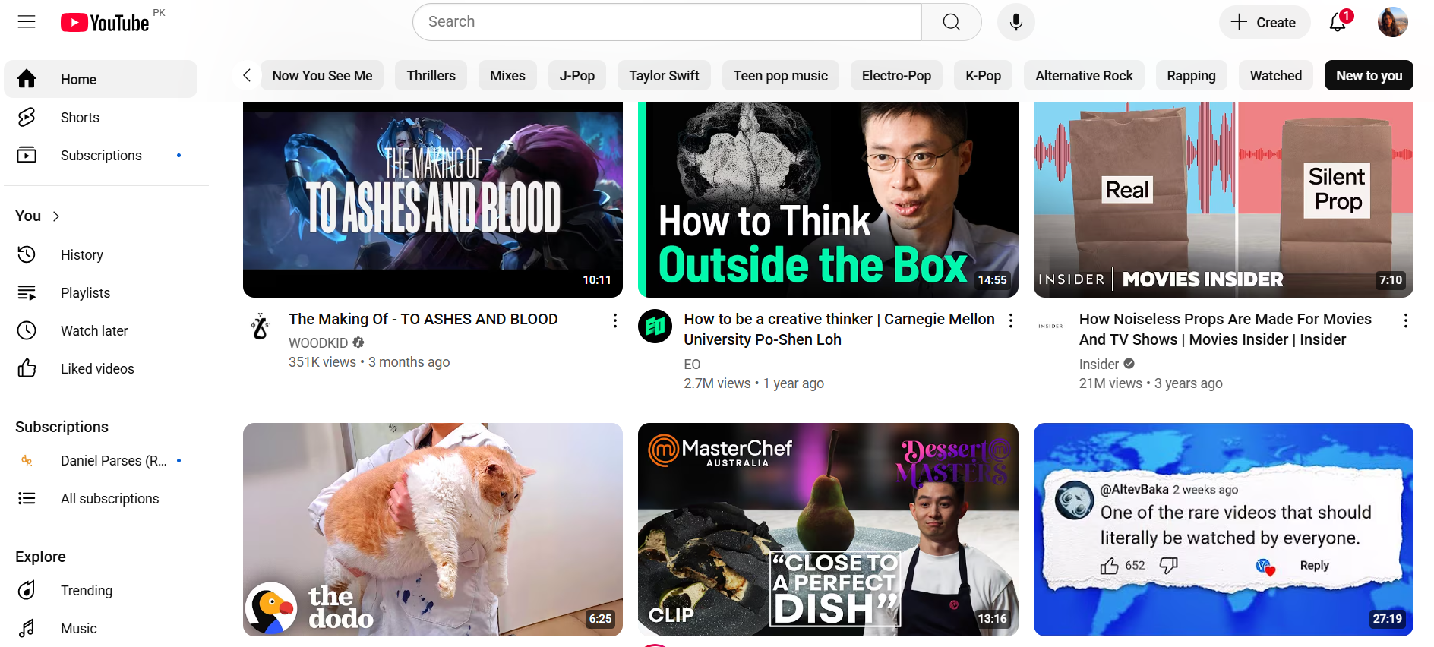Start voice search with the microphone
The height and width of the screenshot is (647, 1434).
(1015, 22)
